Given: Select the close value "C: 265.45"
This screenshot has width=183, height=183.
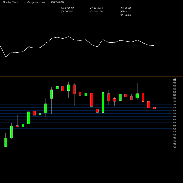Looking at the screenshot, I should point(67,12).
